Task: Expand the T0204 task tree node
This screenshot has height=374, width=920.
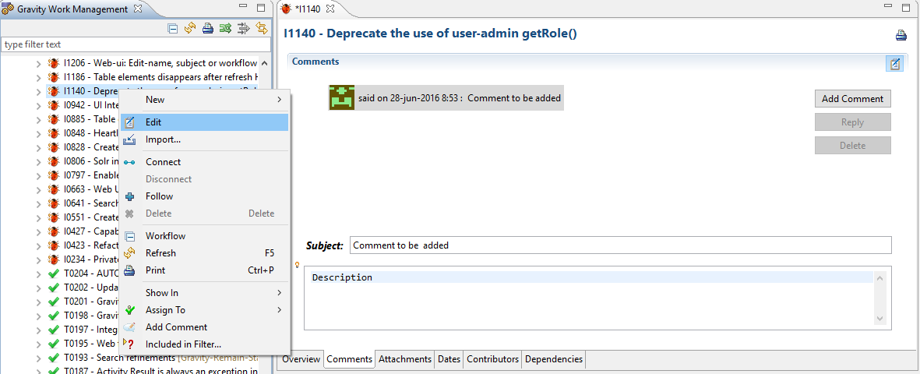Action: pyautogui.click(x=39, y=273)
